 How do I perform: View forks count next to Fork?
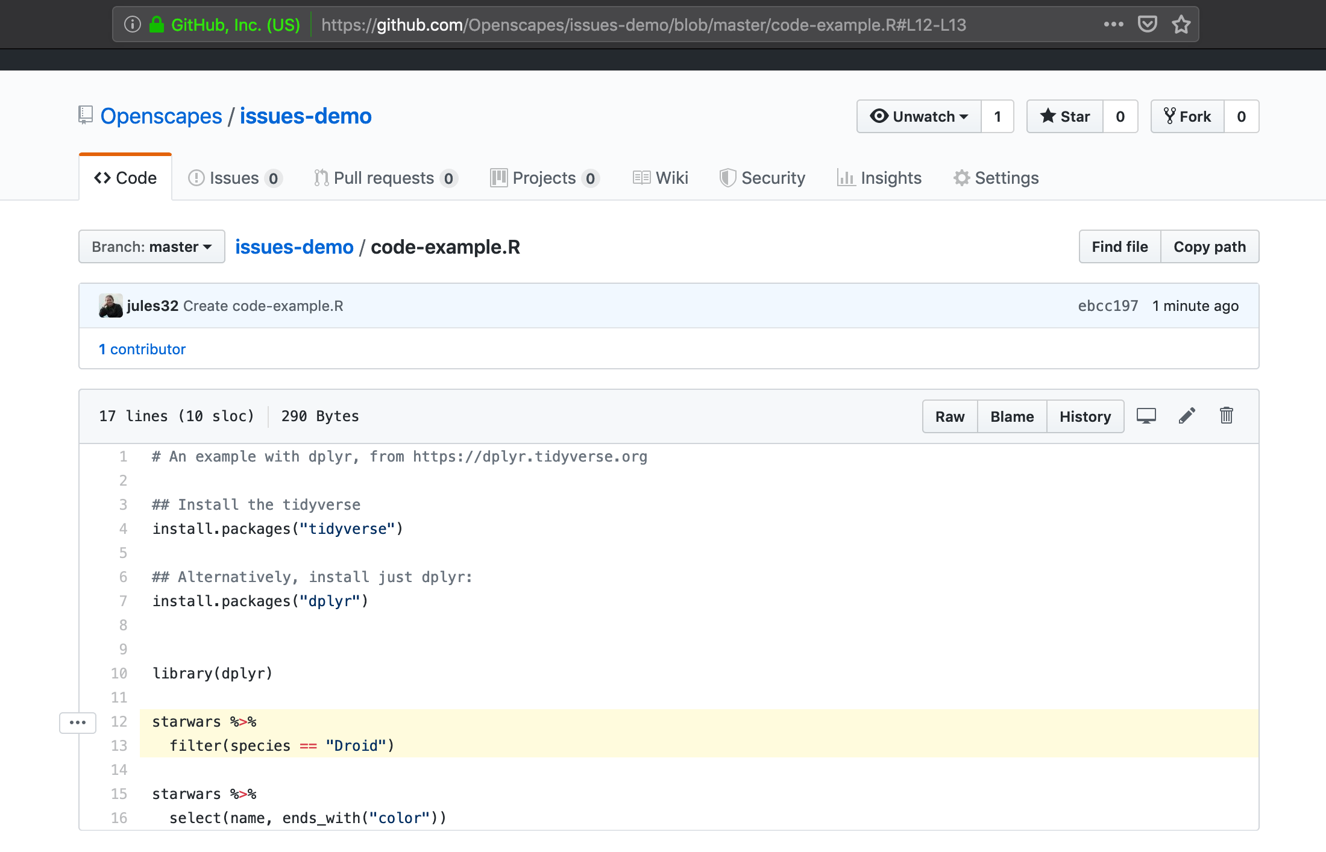1242,116
